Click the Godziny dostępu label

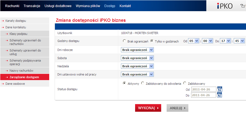tap(68, 41)
